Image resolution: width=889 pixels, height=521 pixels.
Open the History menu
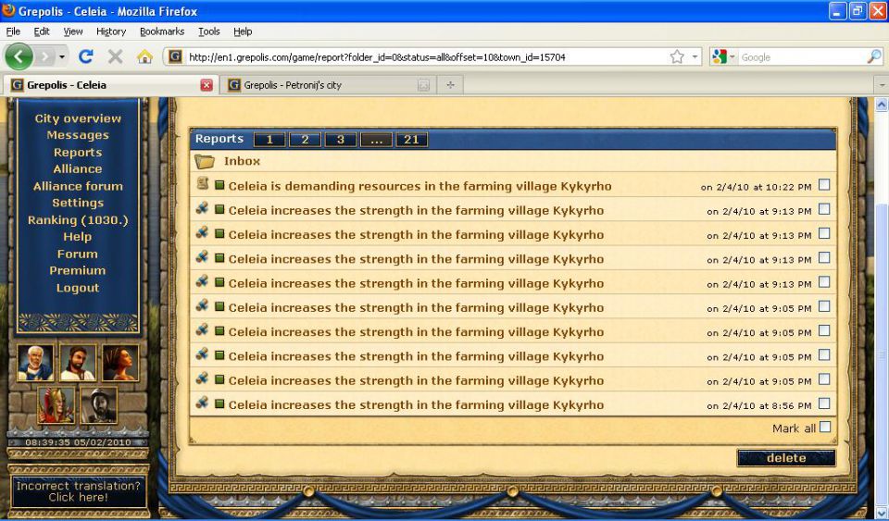click(111, 31)
